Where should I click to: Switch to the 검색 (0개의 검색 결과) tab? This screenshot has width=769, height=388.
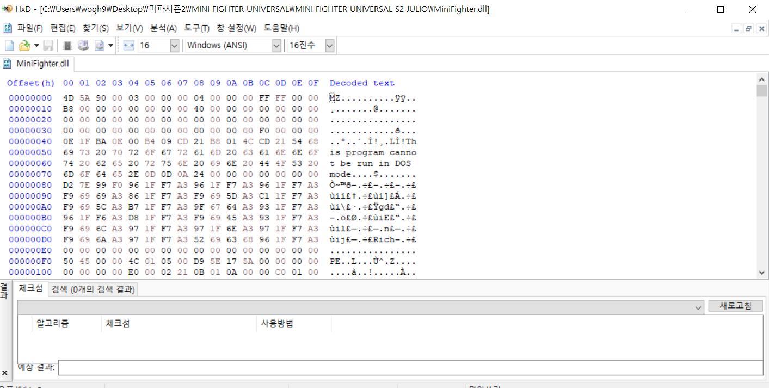(x=93, y=290)
